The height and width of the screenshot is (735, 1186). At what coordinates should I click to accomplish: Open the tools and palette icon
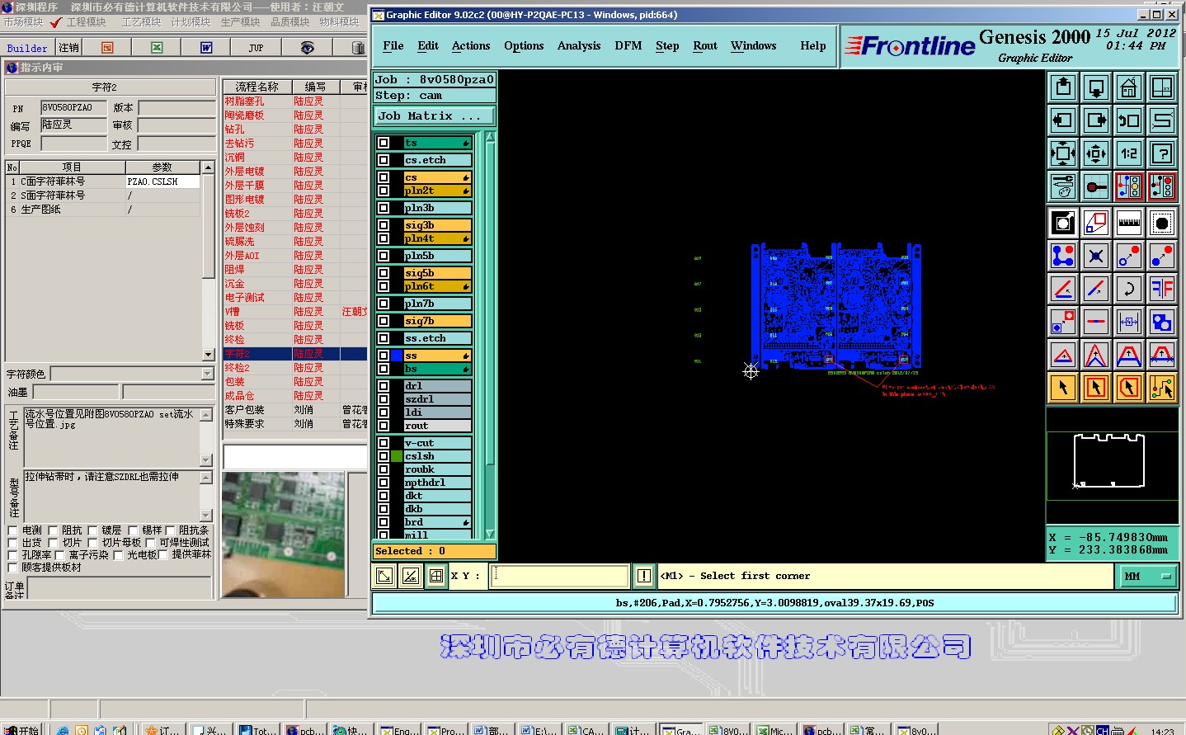(1063, 186)
